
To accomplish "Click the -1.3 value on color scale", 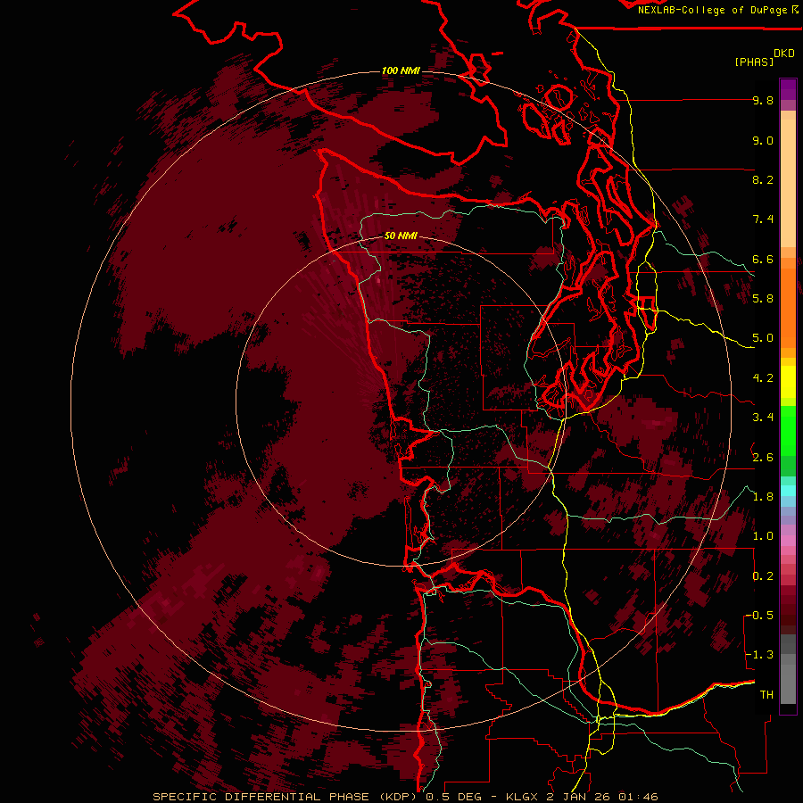I will tap(760, 655).
